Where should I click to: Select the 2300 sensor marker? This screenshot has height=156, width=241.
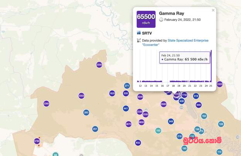(x=99, y=65)
